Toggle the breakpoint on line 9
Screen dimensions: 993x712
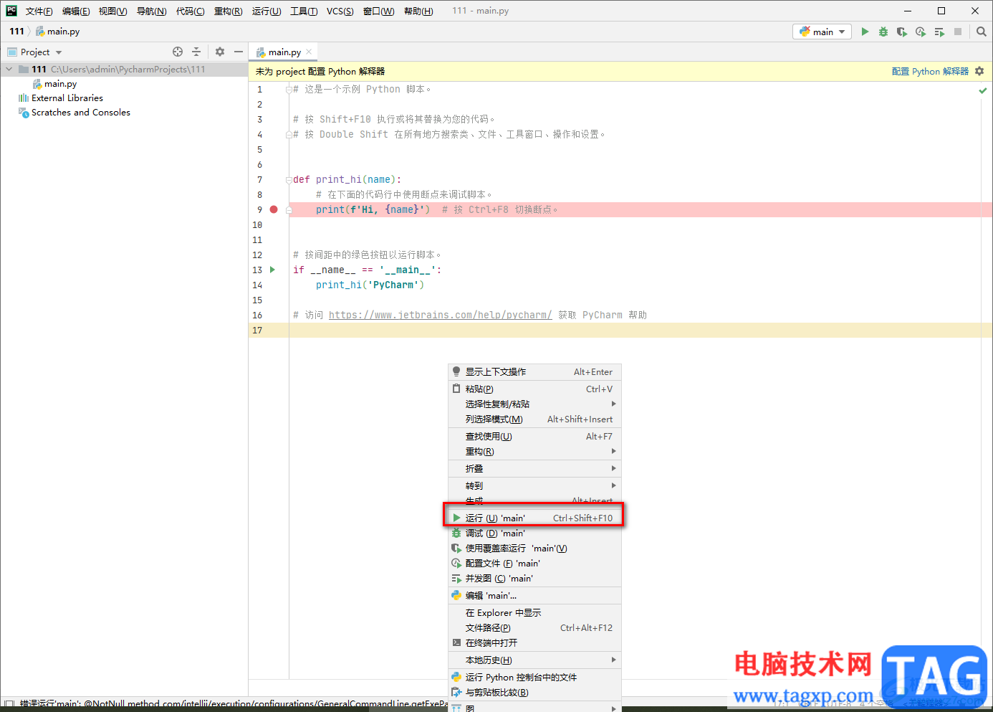click(x=274, y=209)
